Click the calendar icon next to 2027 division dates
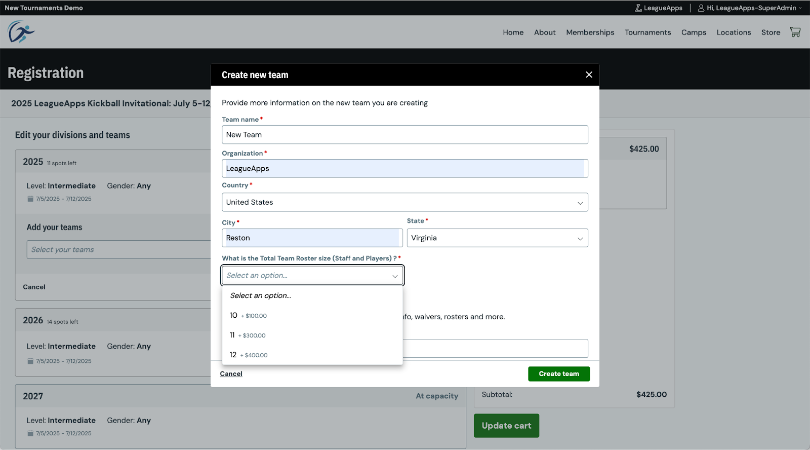Viewport: 810px width, 450px height. tap(30, 433)
